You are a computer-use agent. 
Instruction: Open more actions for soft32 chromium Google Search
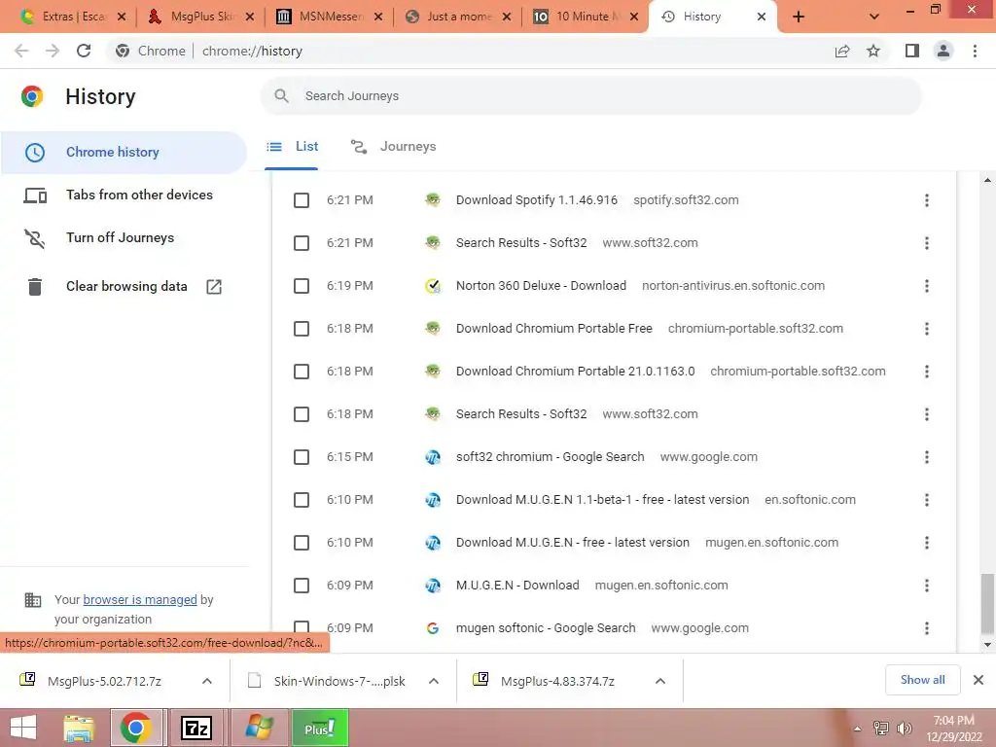coord(927,457)
